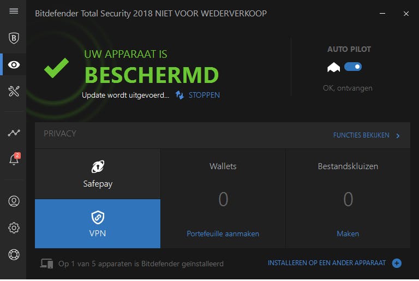This screenshot has height=281, width=419.
Task: Toggle the Auto Pilot switch
Action: coord(353,67)
